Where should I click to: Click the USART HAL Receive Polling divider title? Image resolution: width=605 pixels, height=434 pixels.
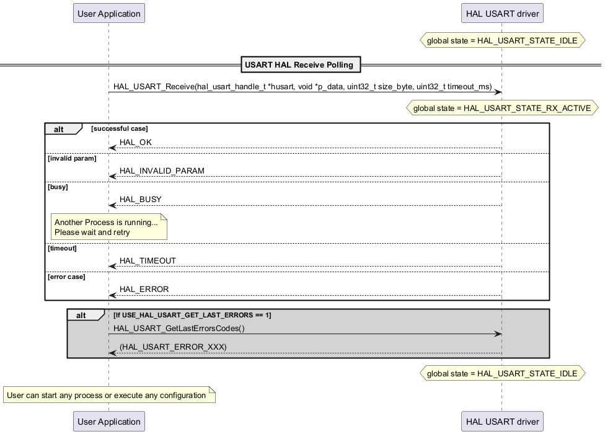point(299,64)
